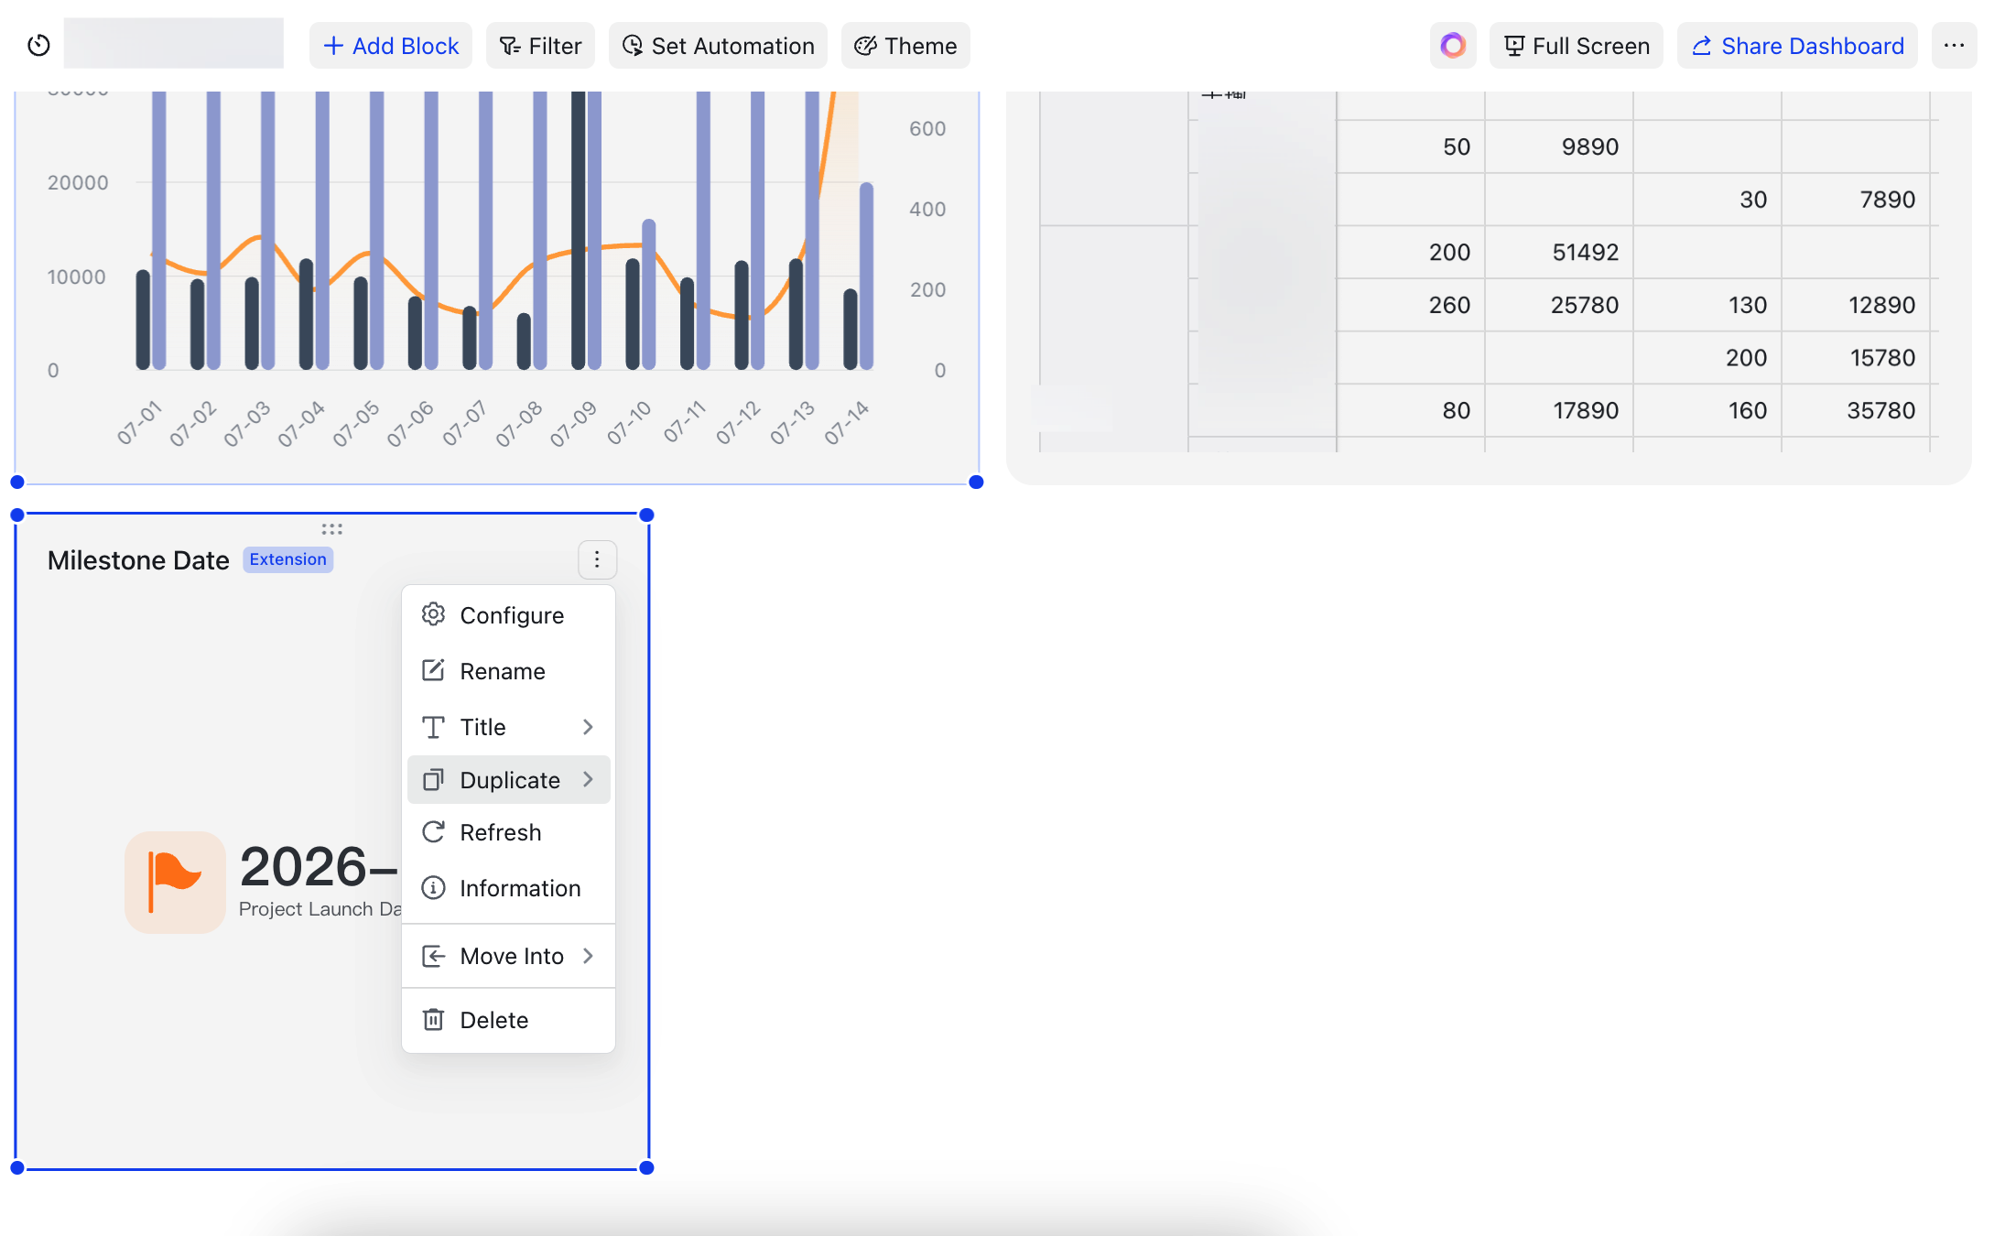Click Share Dashboard button

[x=1797, y=46]
